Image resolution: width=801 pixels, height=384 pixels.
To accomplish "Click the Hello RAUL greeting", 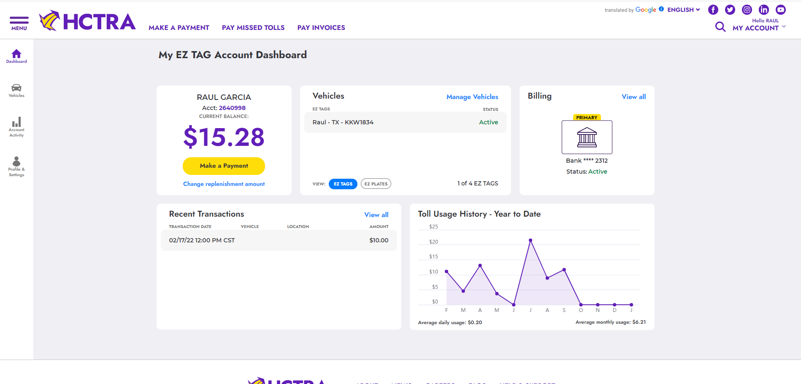I will 765,21.
